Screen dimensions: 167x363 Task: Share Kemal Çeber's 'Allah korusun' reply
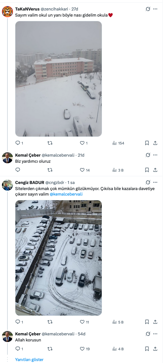click(155, 349)
